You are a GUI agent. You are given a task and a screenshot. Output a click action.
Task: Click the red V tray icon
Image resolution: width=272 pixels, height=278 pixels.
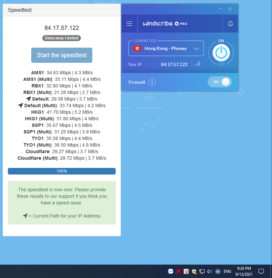point(186,271)
